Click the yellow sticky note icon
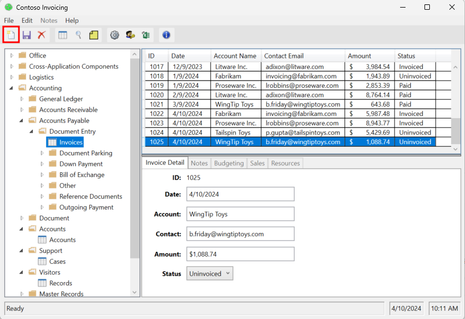The image size is (465, 319). click(x=94, y=35)
